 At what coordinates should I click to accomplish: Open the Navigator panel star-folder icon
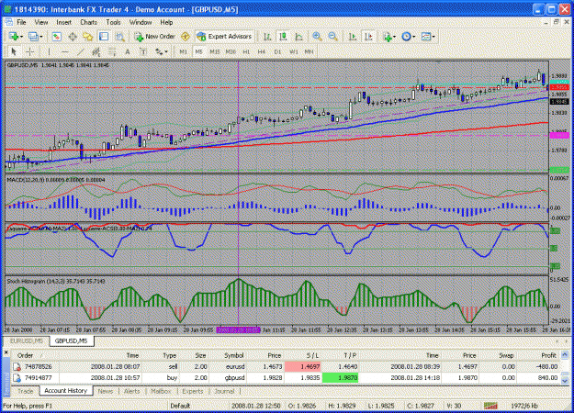click(88, 37)
